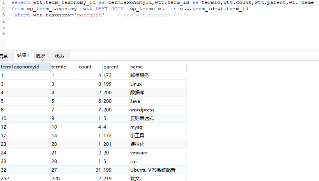Place cursor on wp_terms table name
319x181 pixels.
(x=142, y=9)
